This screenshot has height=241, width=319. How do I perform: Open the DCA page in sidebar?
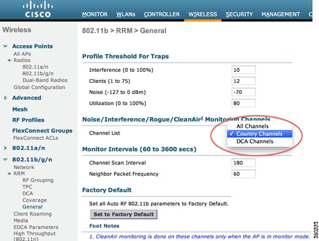[27, 193]
